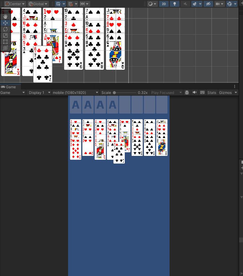Screen dimensions: 243x276
Task: Toggle hidden objects visibility eye icon
Action: 208,4
